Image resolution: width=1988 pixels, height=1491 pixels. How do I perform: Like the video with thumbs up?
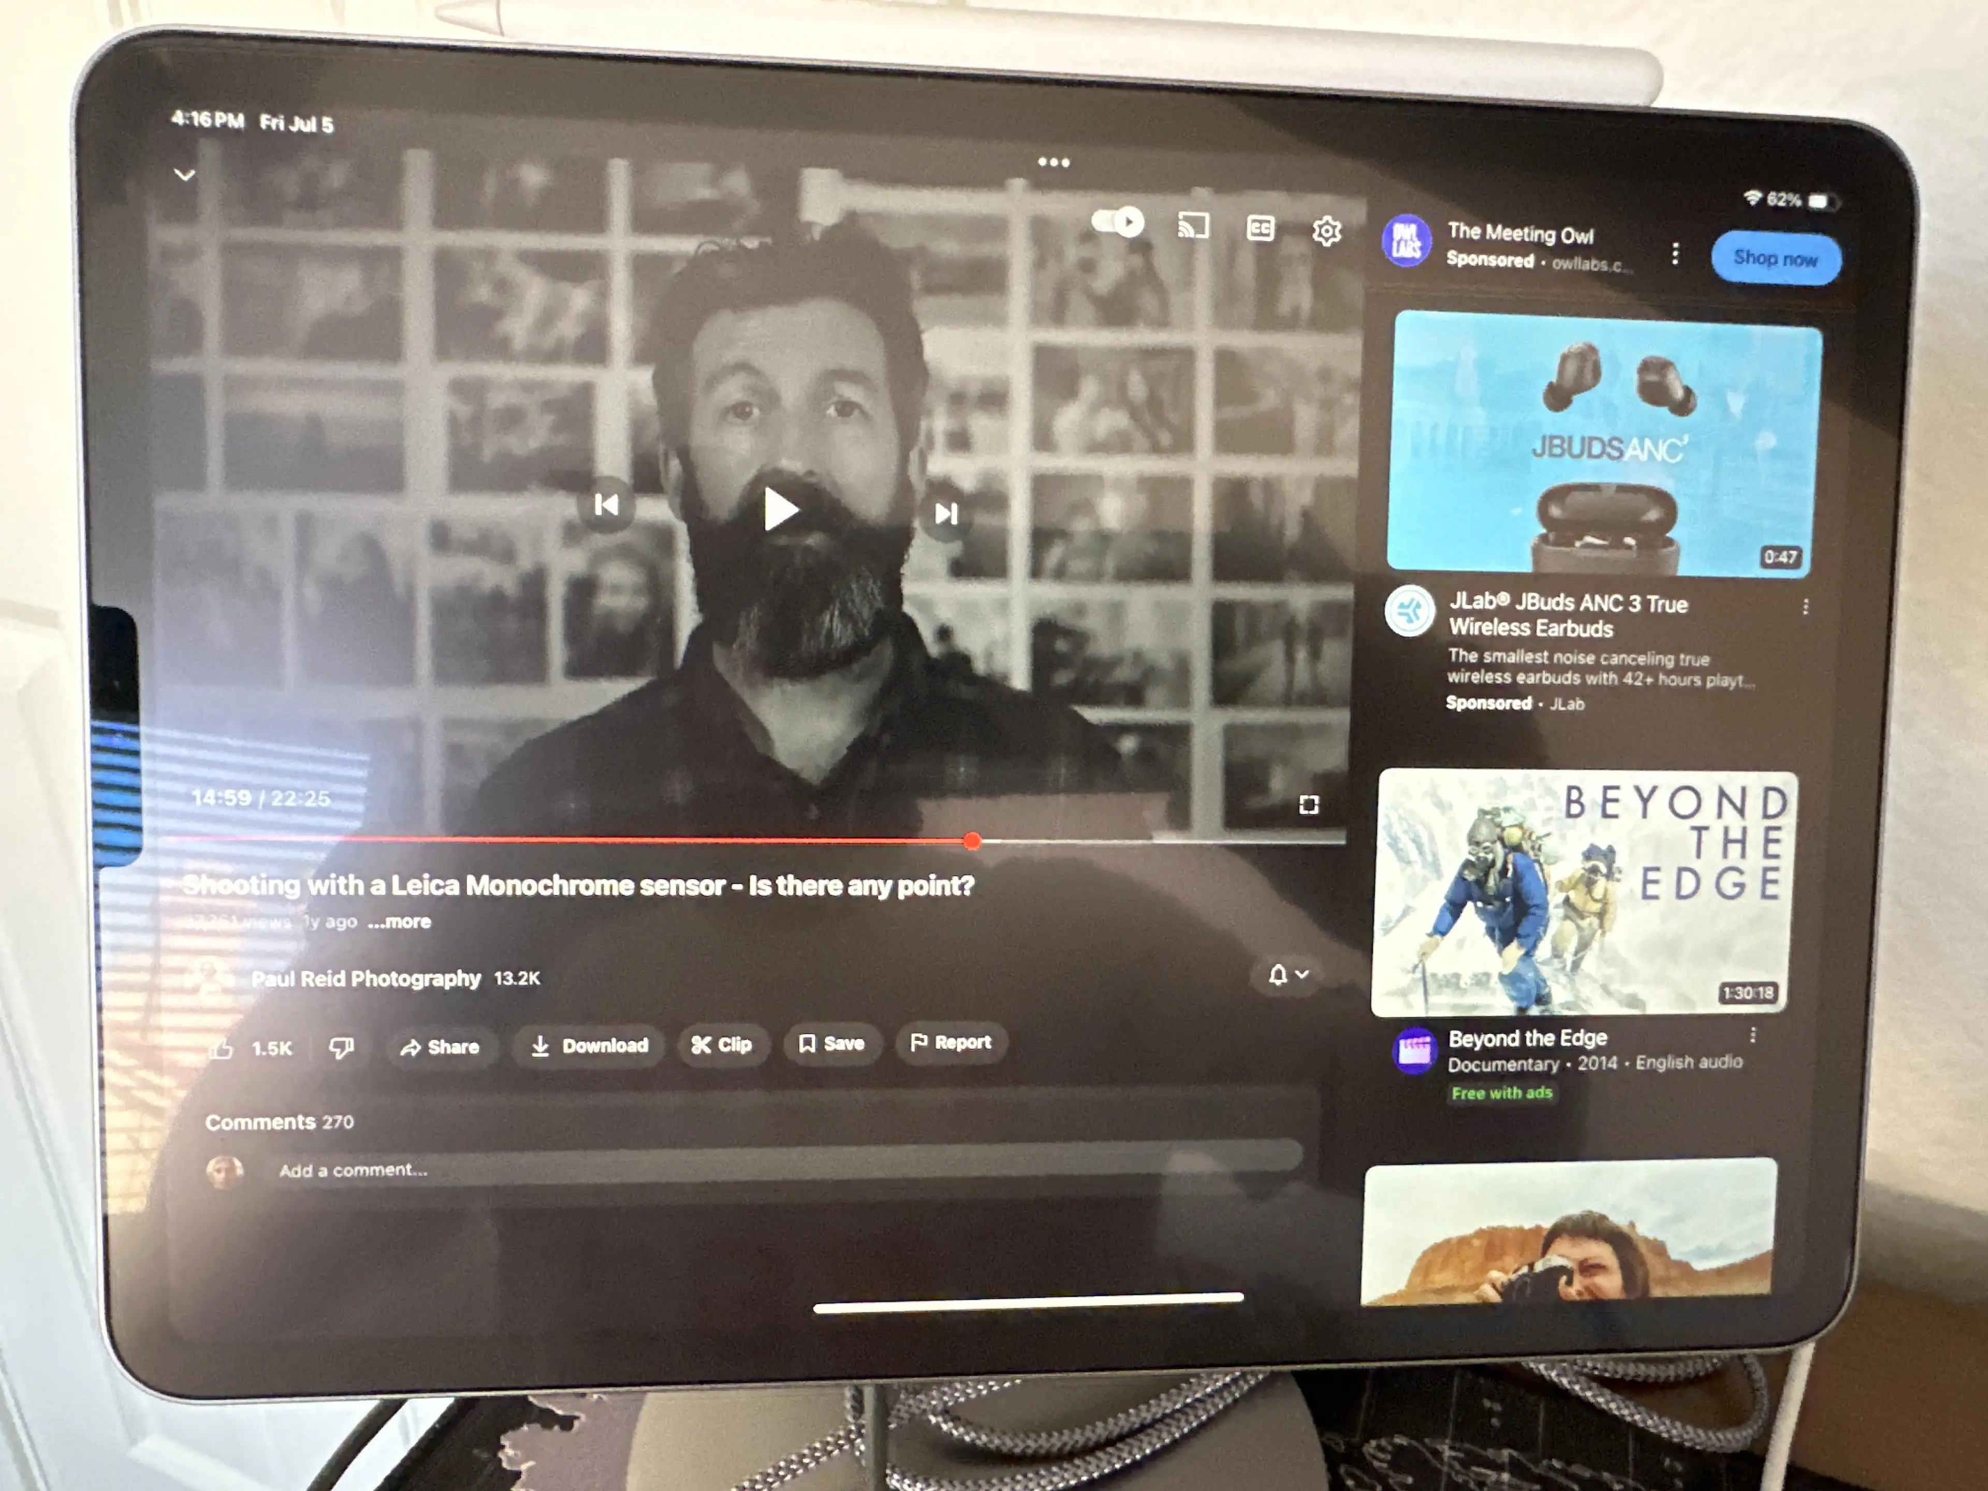(222, 1048)
